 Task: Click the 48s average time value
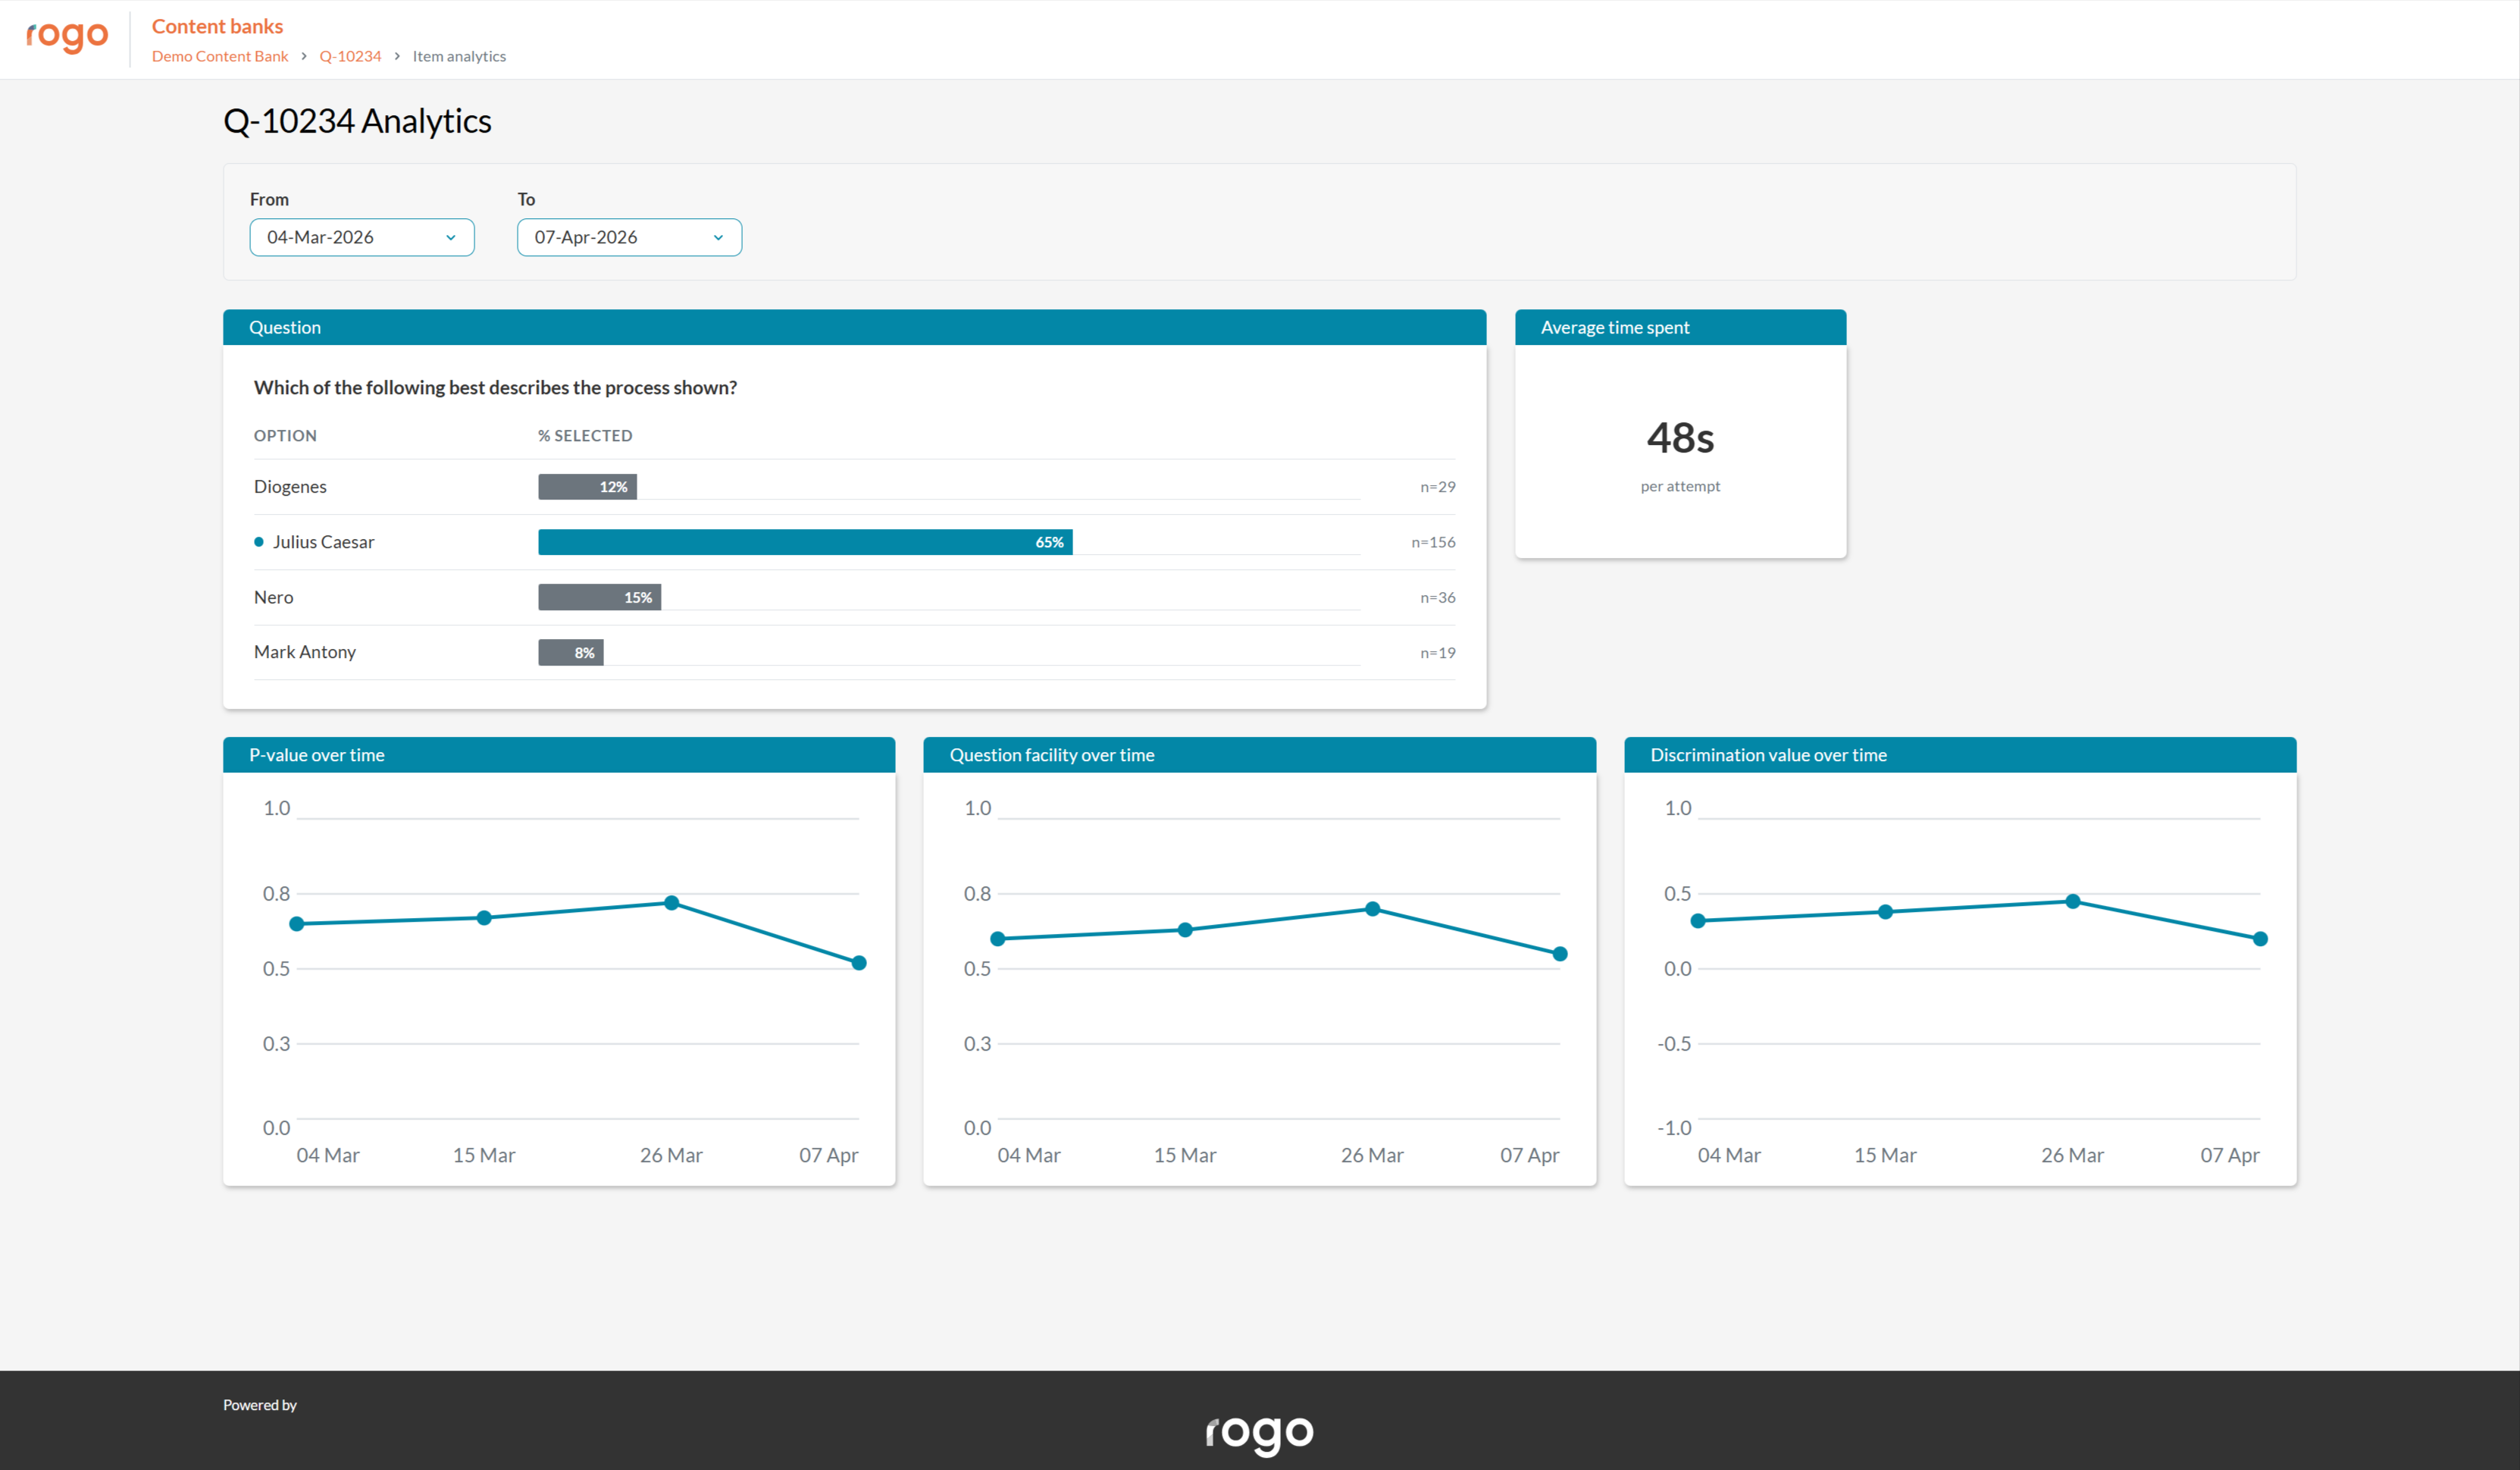pos(1680,438)
